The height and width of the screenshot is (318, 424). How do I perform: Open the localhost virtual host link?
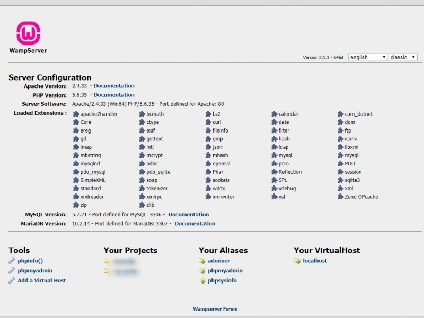click(315, 261)
